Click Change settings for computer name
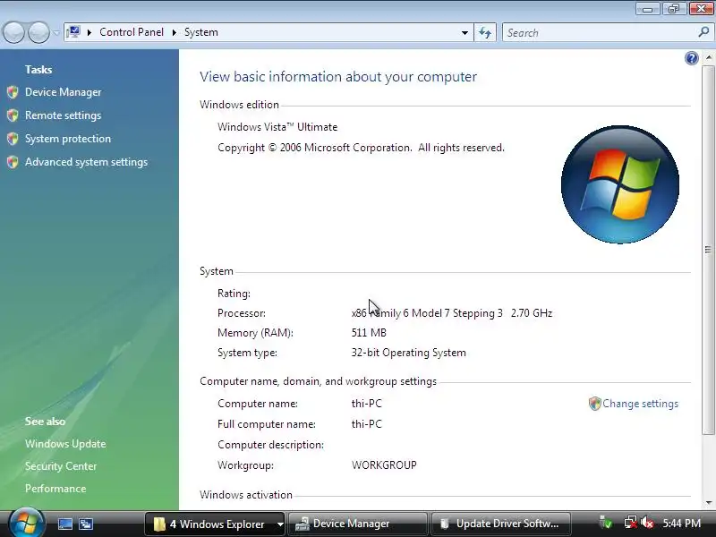The width and height of the screenshot is (716, 537). tap(640, 404)
